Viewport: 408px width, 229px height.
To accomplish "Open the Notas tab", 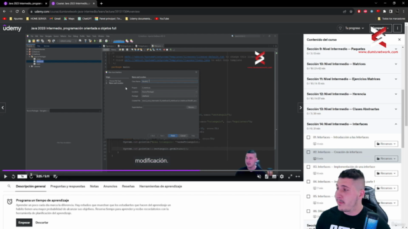I will click(94, 186).
